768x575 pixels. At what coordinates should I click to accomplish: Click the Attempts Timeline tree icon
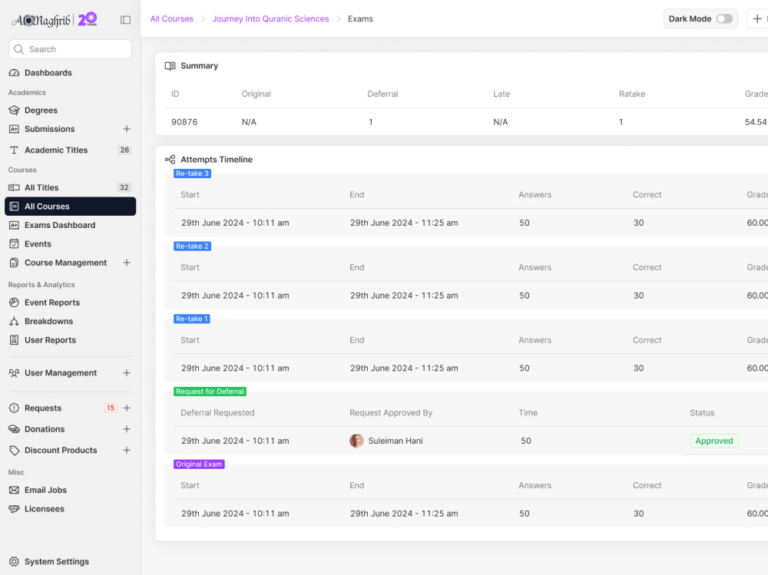[x=170, y=159]
